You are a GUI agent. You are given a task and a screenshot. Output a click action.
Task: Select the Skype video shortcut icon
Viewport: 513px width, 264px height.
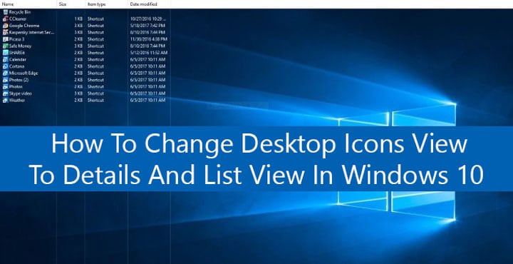(x=5, y=93)
